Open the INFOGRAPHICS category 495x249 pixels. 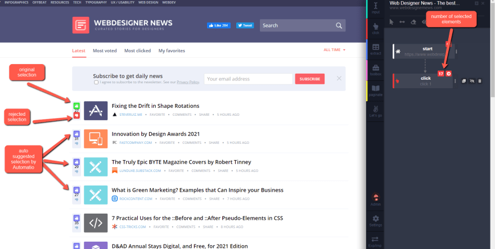(x=16, y=2)
